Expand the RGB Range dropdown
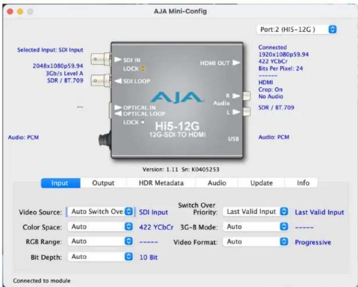Screen dimensions: 358x287 click(101, 241)
